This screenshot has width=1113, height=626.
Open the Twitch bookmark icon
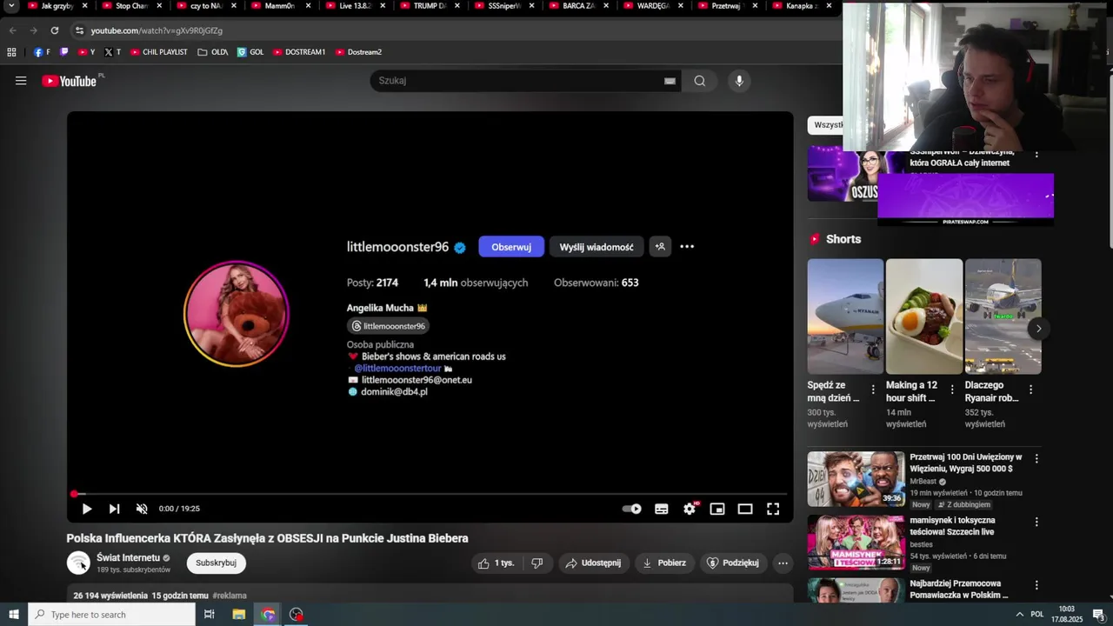(63, 52)
